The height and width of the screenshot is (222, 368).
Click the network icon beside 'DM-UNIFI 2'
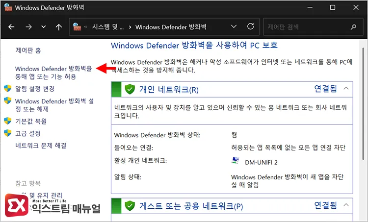click(235, 160)
